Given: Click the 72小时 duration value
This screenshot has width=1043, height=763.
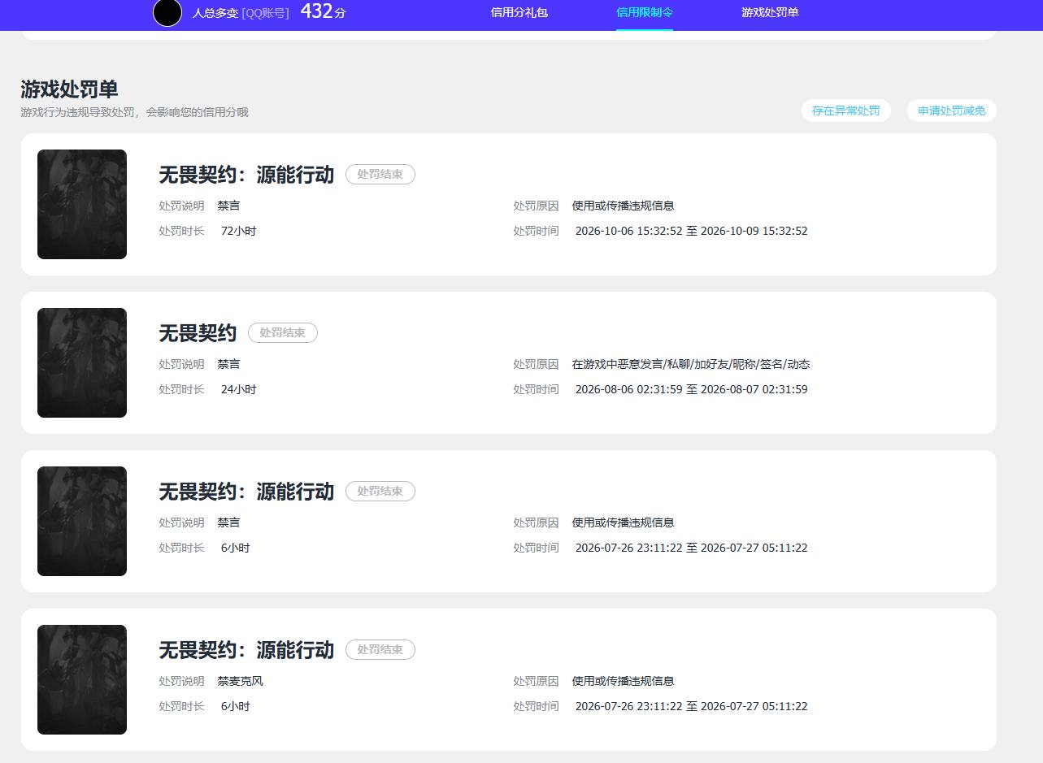Looking at the screenshot, I should 238,231.
